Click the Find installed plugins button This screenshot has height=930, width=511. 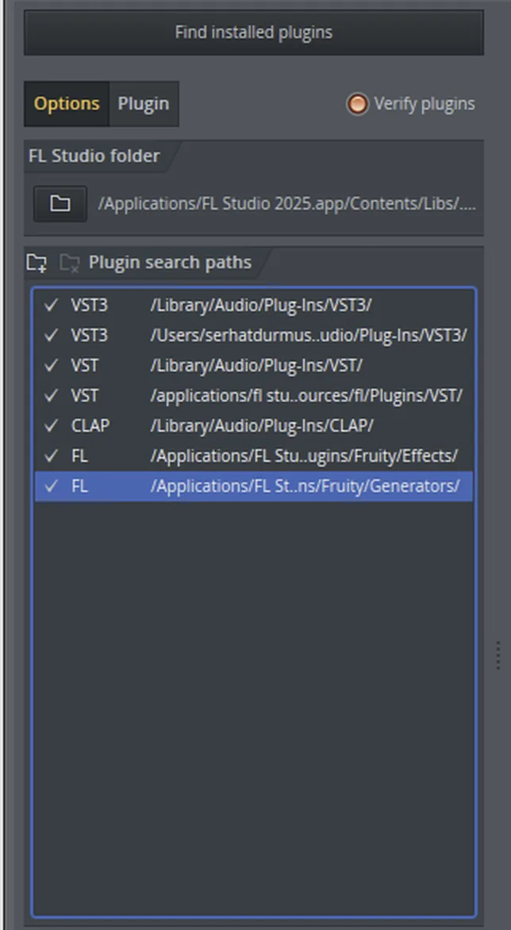pos(254,32)
